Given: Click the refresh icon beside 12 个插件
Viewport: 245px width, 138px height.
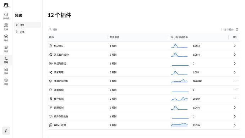Looking at the screenshot, I should tap(237, 29).
